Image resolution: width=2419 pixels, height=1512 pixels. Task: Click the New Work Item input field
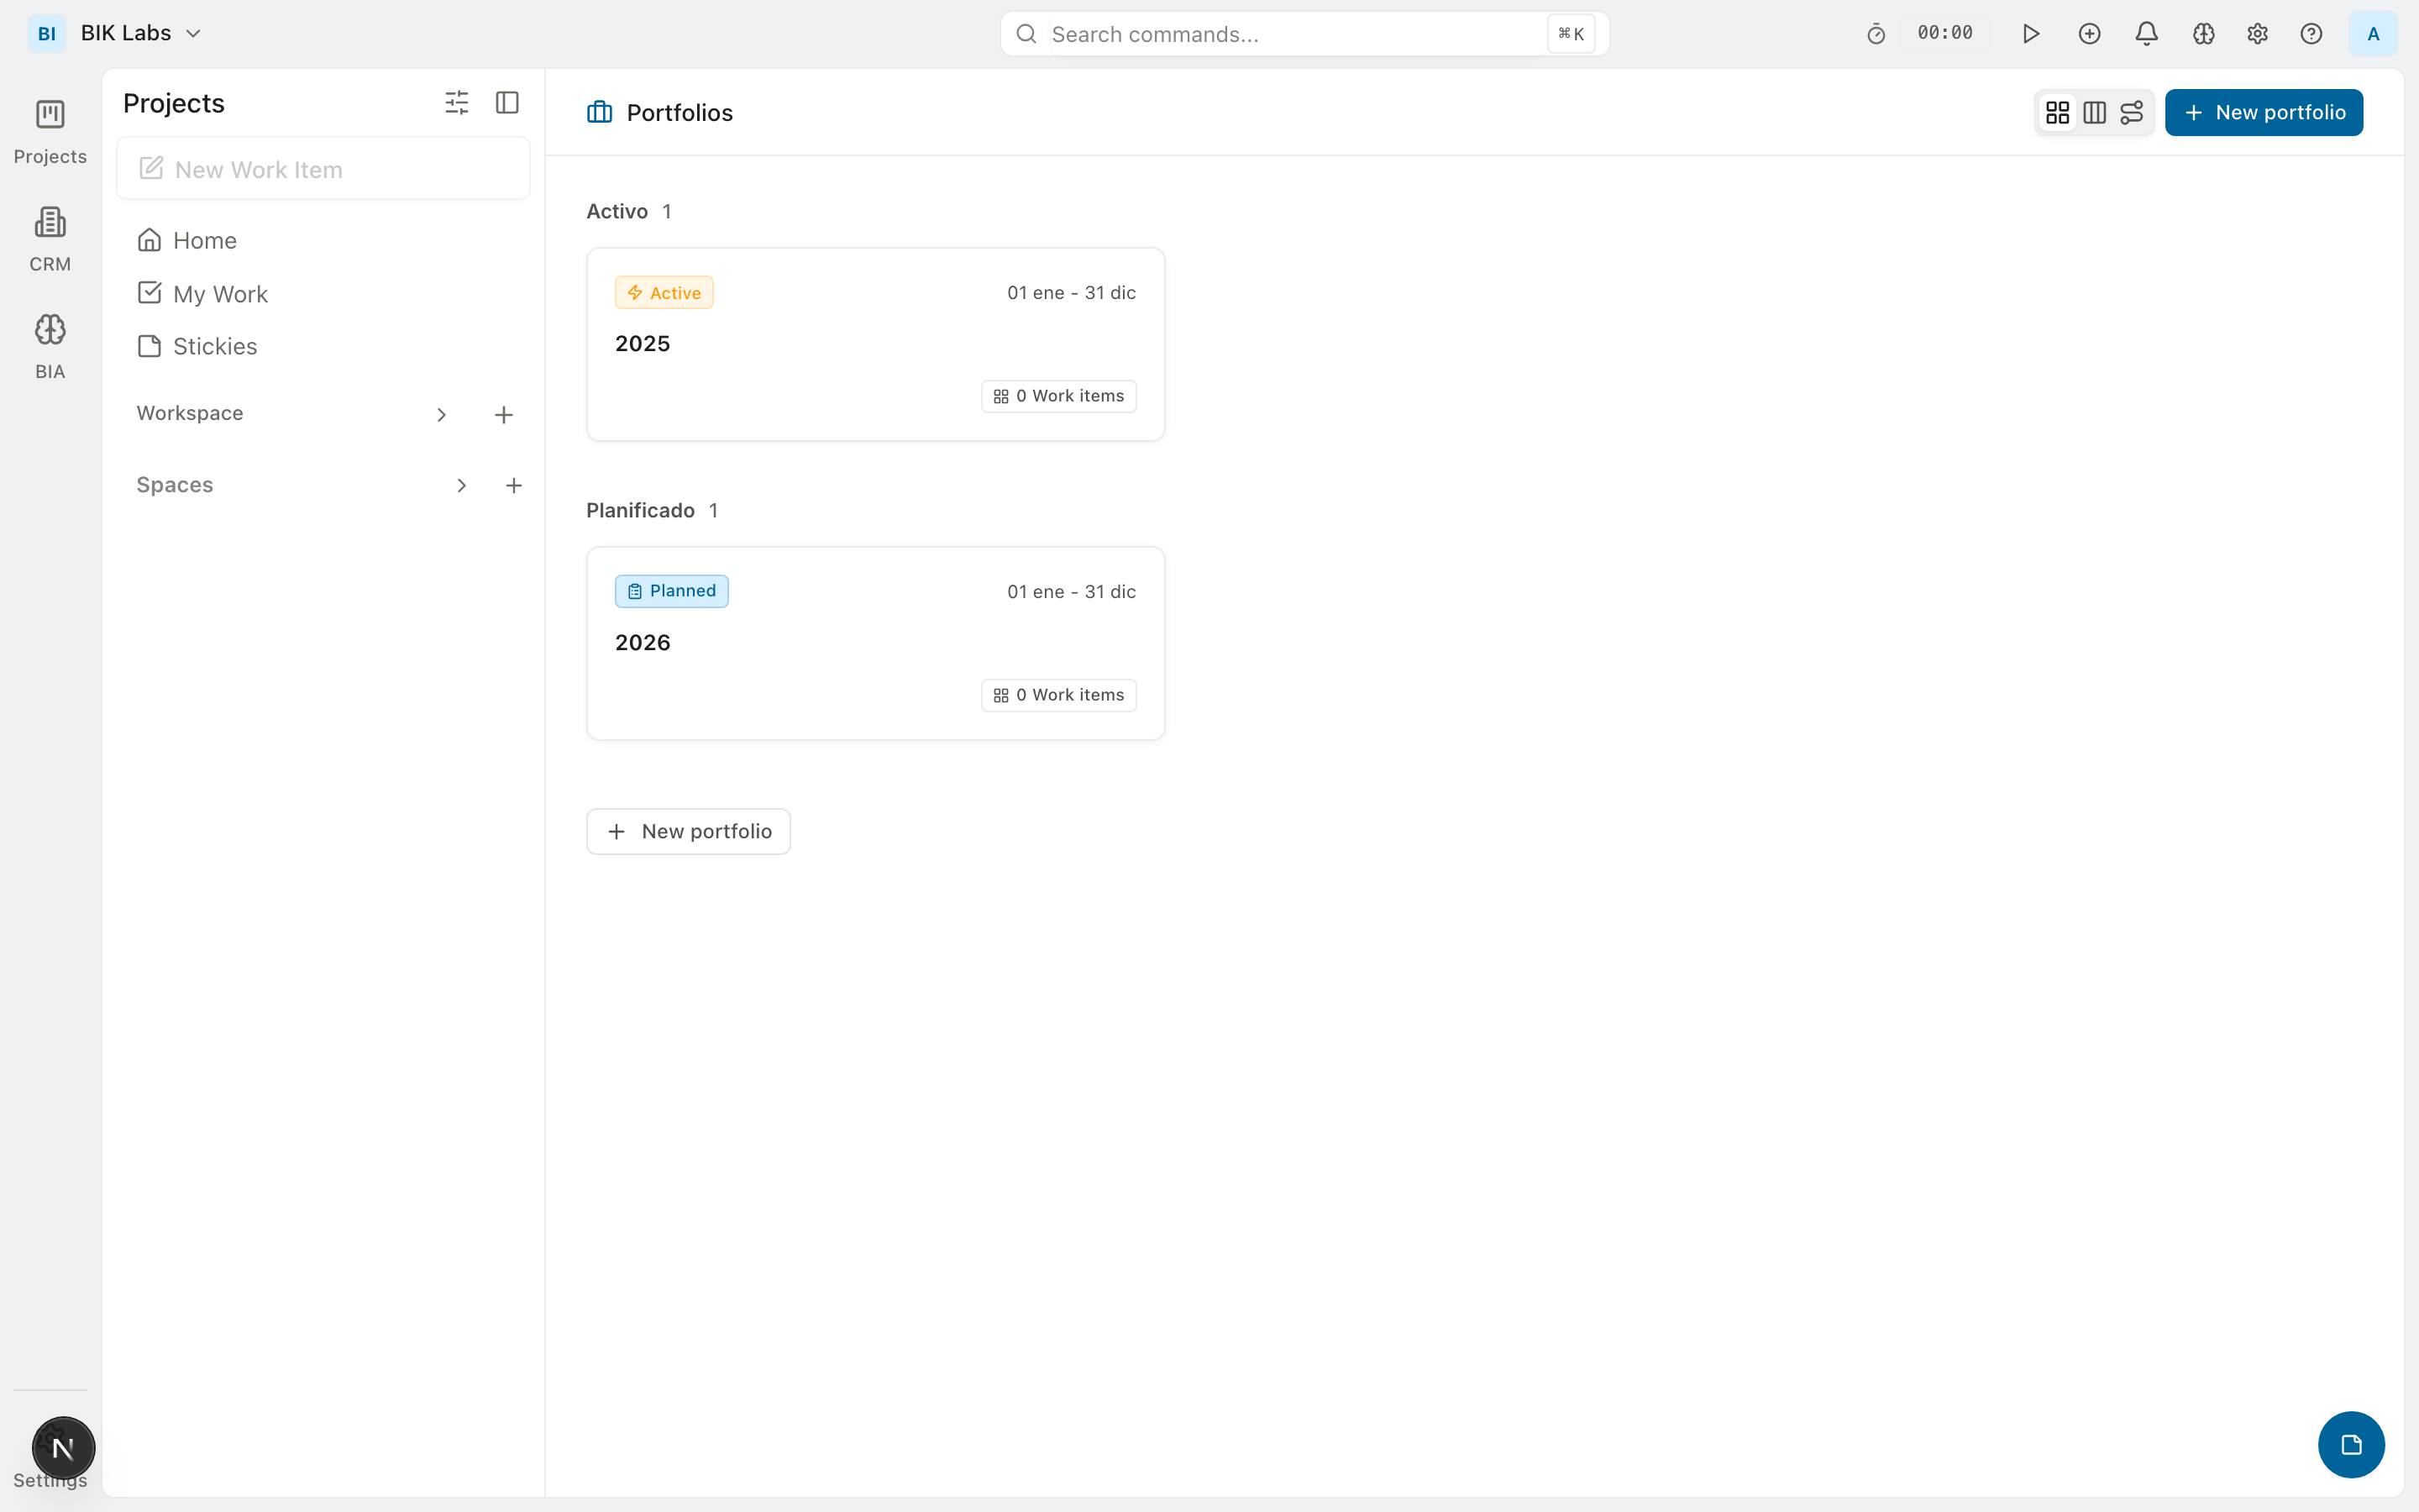point(323,168)
